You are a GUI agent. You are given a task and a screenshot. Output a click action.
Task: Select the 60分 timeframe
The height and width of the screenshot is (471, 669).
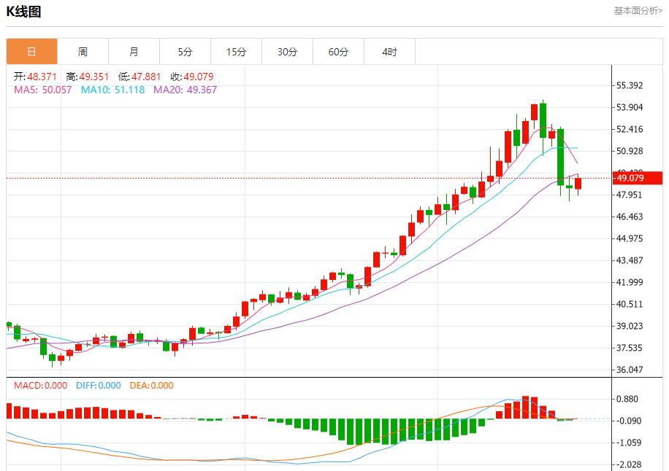338,51
